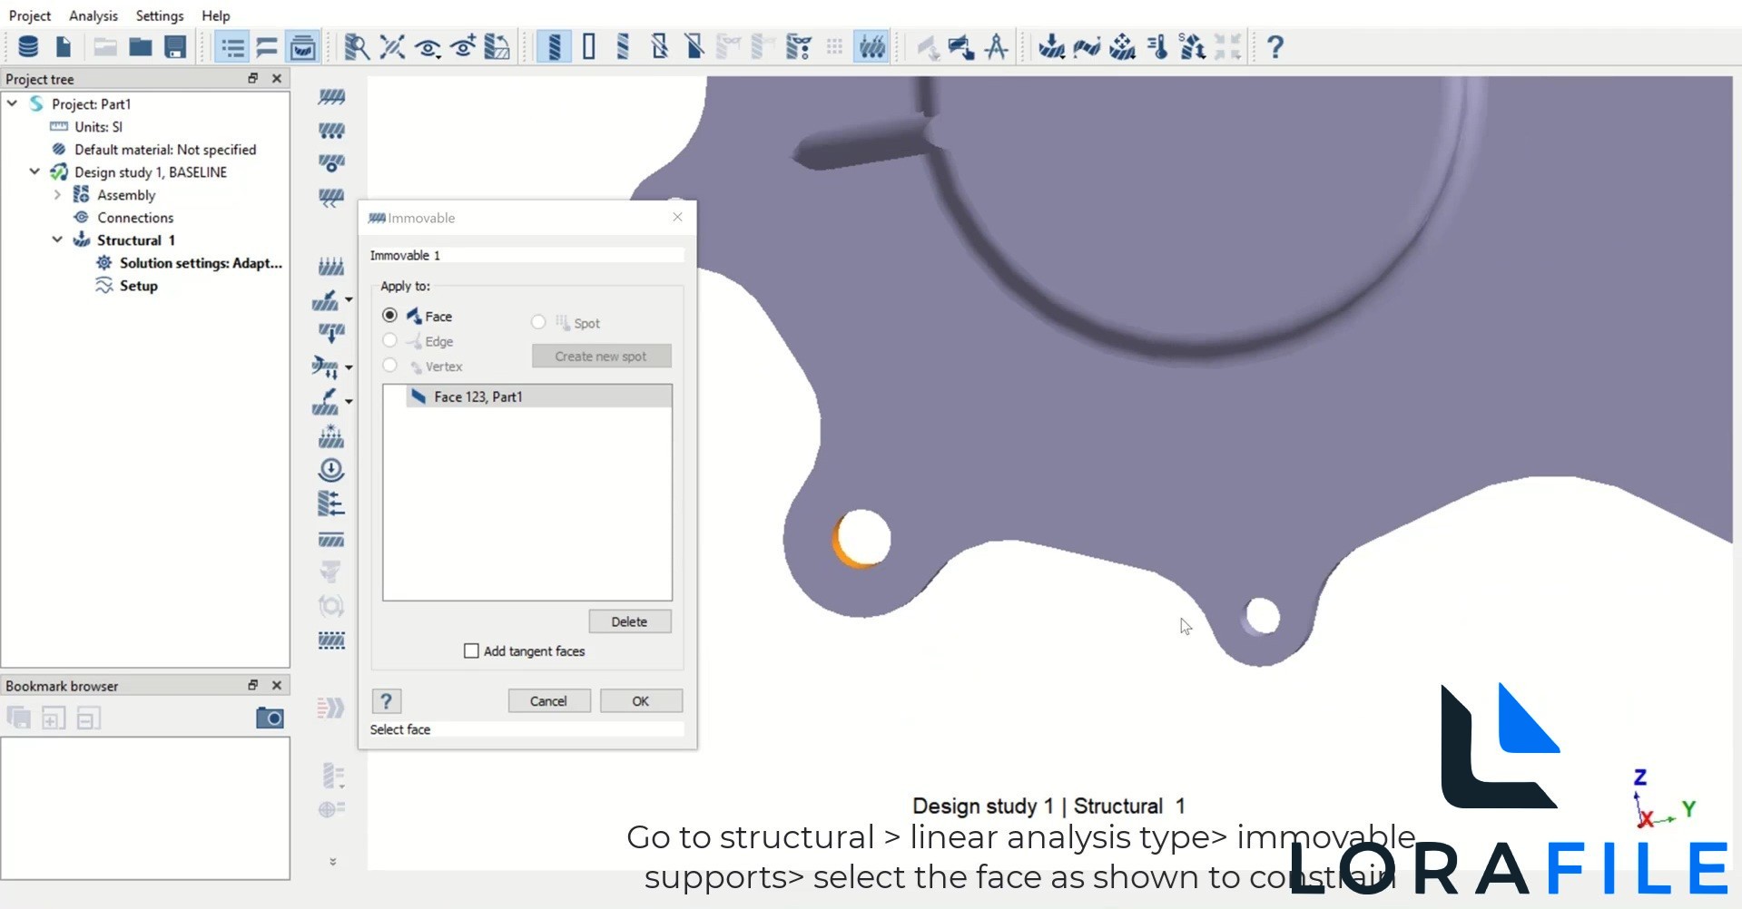Open the Settings menu
This screenshot has width=1742, height=909.
(160, 15)
